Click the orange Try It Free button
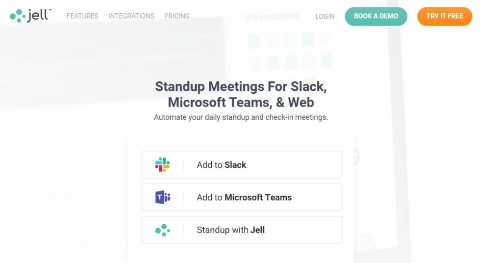Screen dimensions: 502x263 445,16
